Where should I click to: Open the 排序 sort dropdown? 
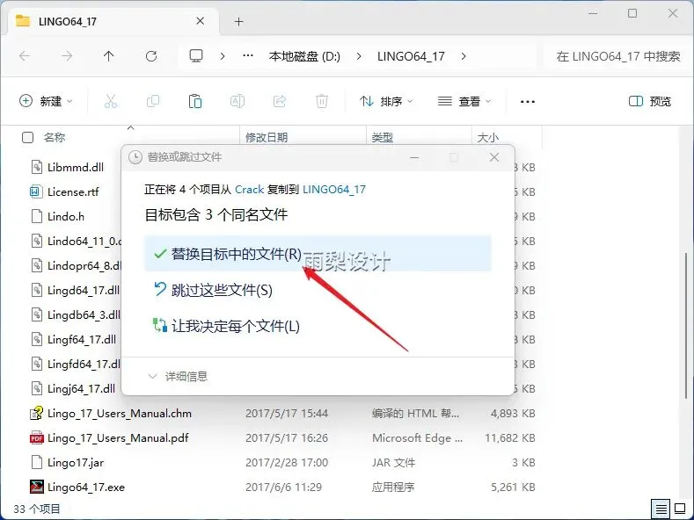(x=386, y=101)
